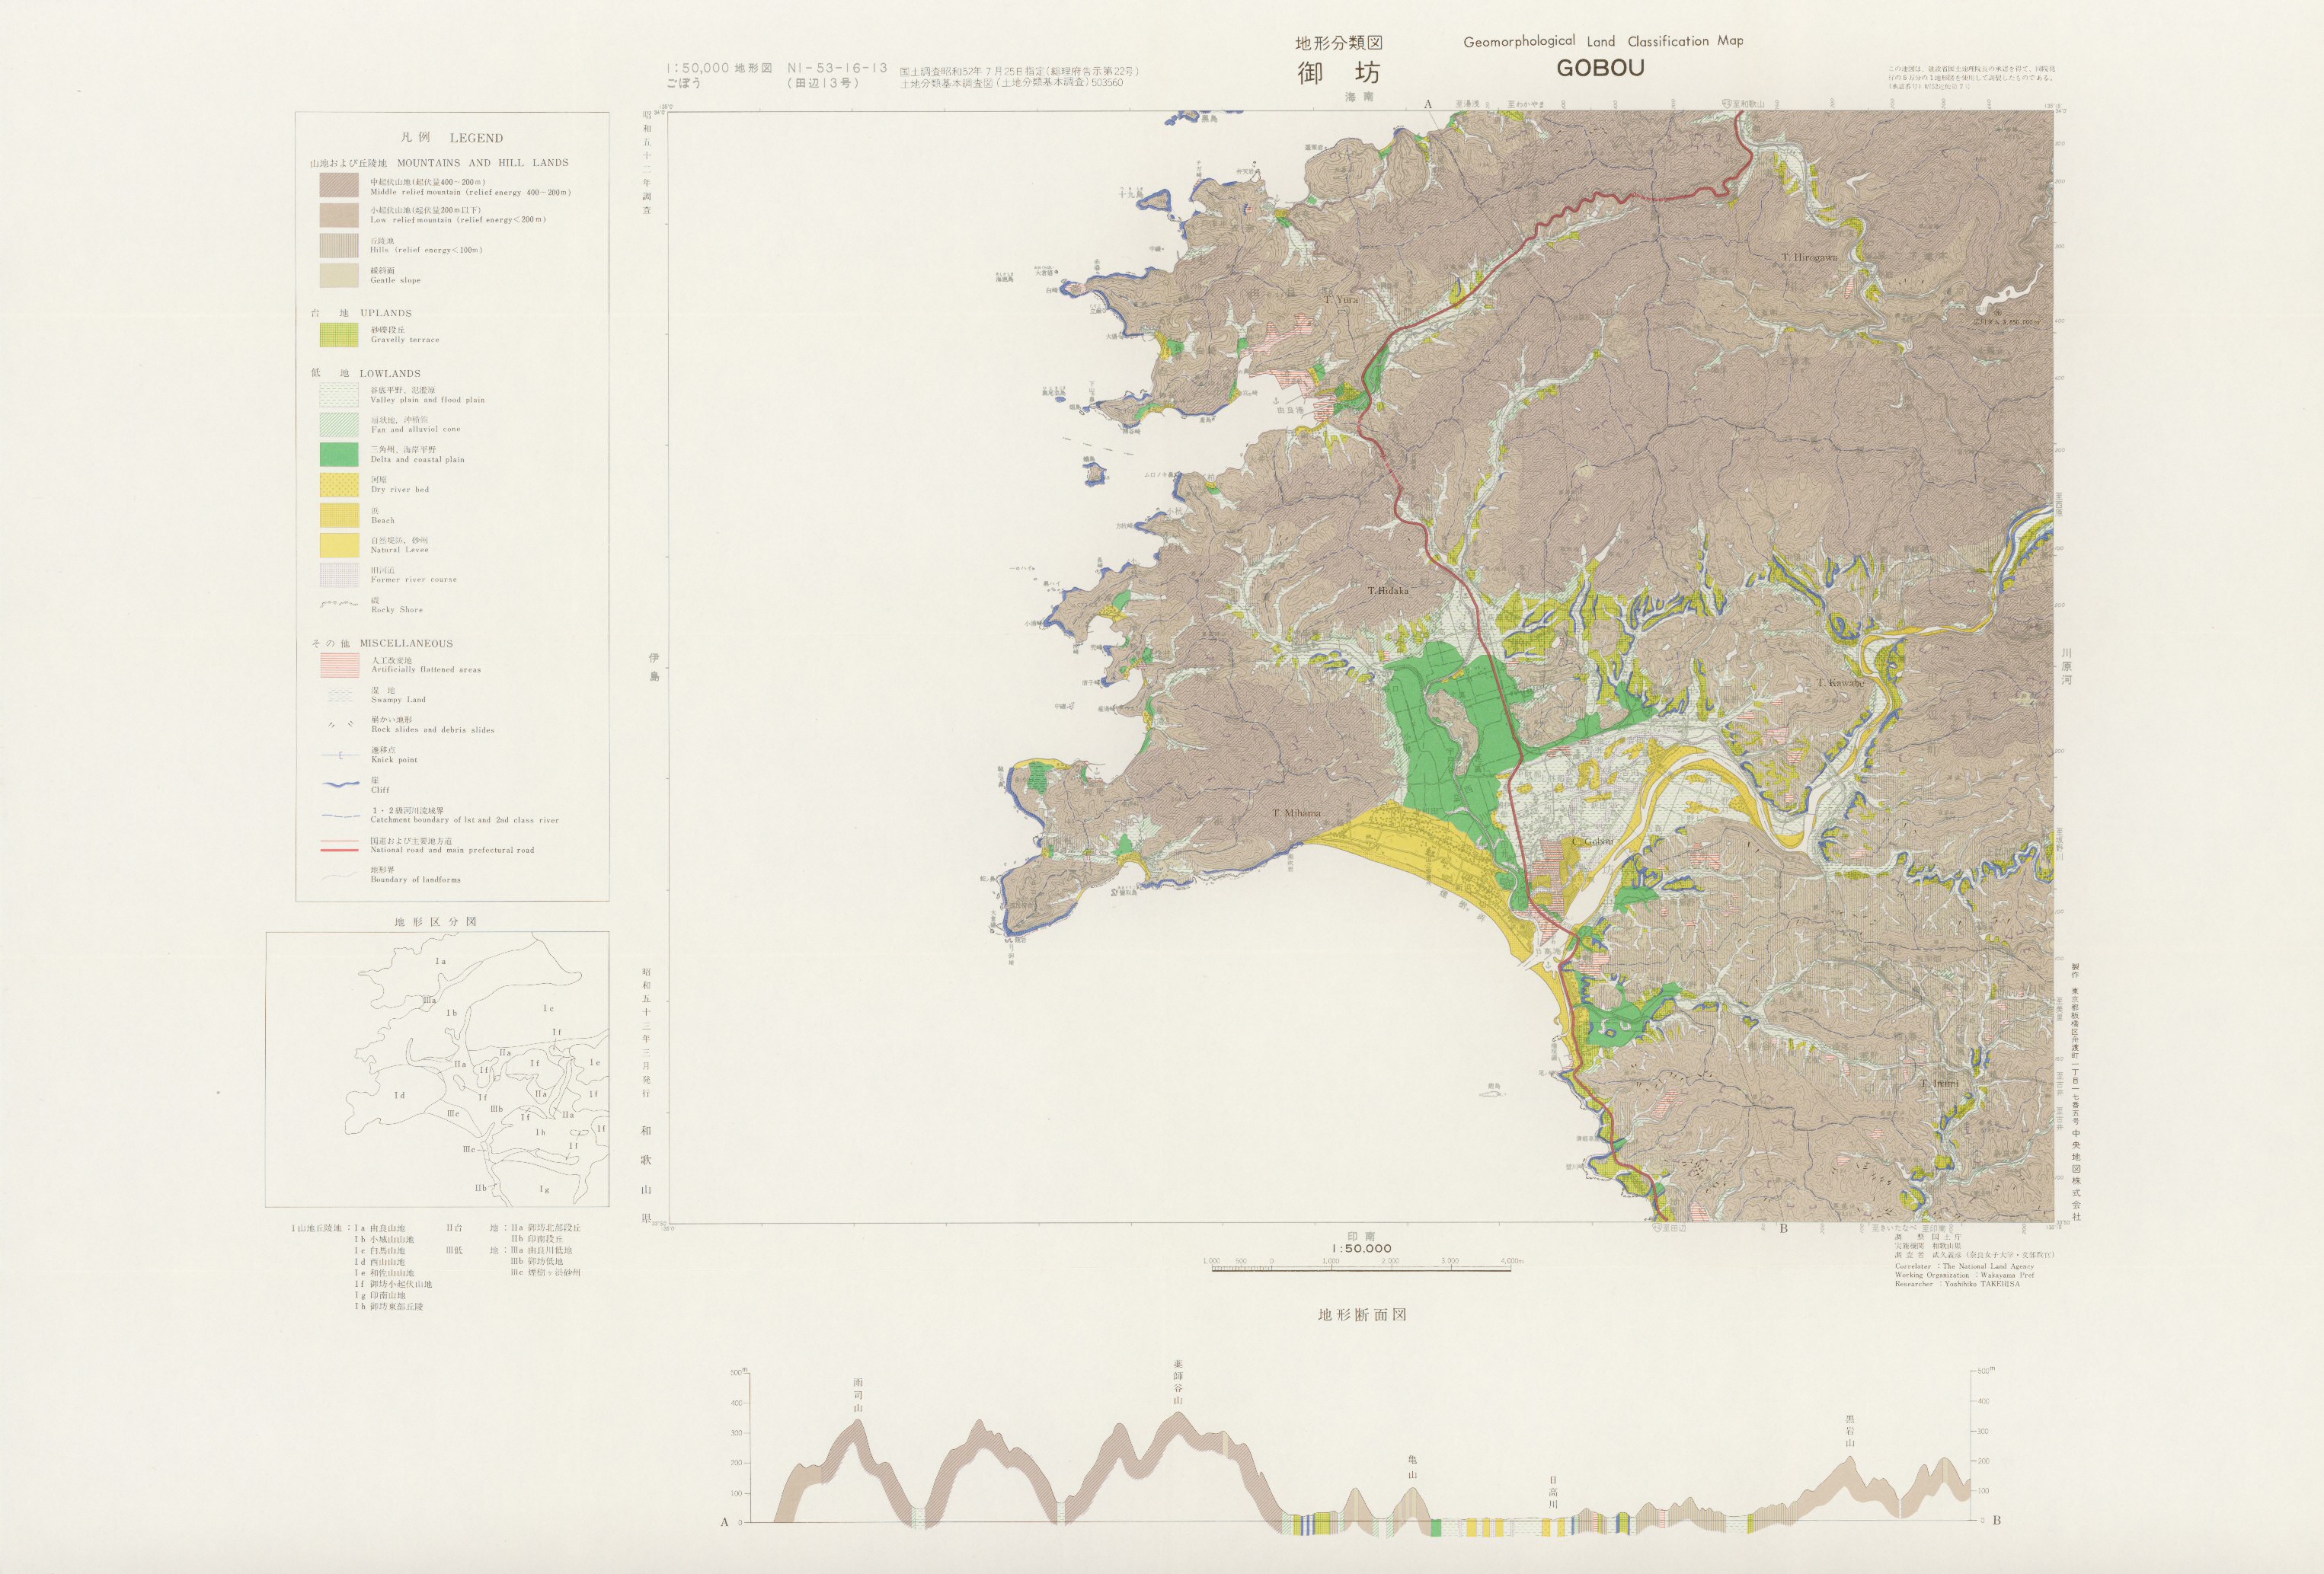Click the 日高川 river label in profile
This screenshot has height=1574, width=2324.
tap(1553, 1493)
